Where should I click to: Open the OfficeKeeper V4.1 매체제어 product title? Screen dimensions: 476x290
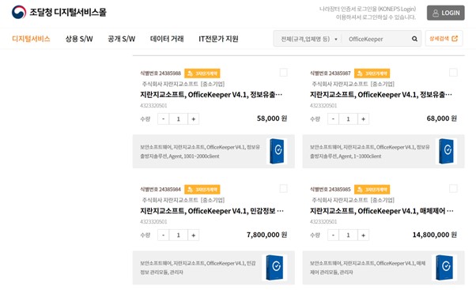(x=382, y=211)
